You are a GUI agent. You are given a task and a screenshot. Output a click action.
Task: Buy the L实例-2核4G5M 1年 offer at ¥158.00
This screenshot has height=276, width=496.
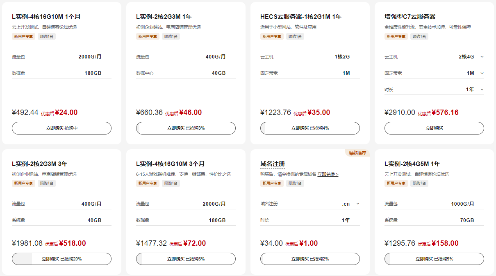click(434, 259)
